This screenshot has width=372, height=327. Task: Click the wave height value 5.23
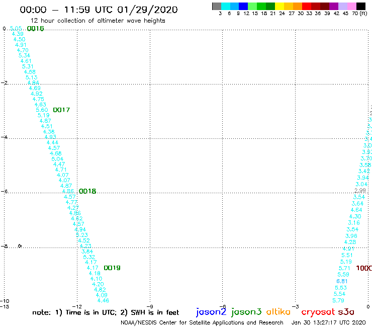point(82,235)
